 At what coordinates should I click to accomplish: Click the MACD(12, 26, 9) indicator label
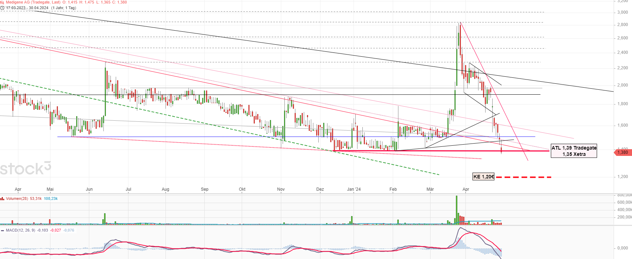[20, 230]
